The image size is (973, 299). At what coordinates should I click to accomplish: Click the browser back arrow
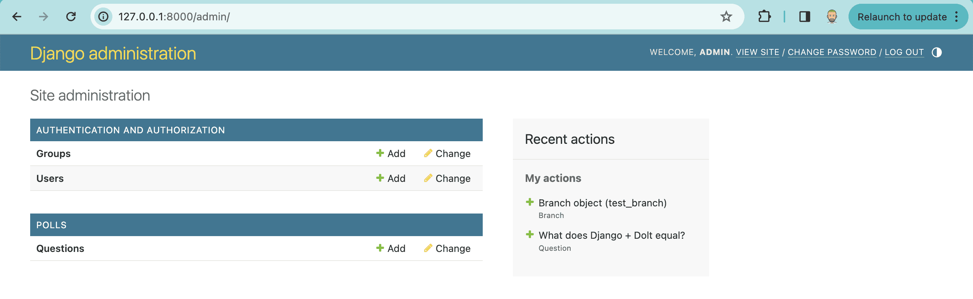point(17,17)
